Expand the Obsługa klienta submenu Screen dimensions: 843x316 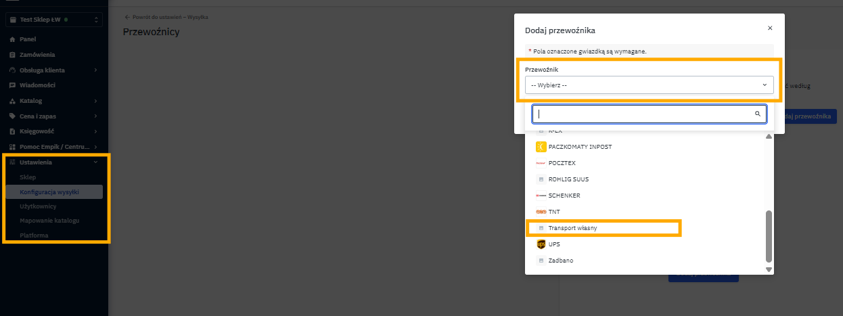(x=95, y=70)
